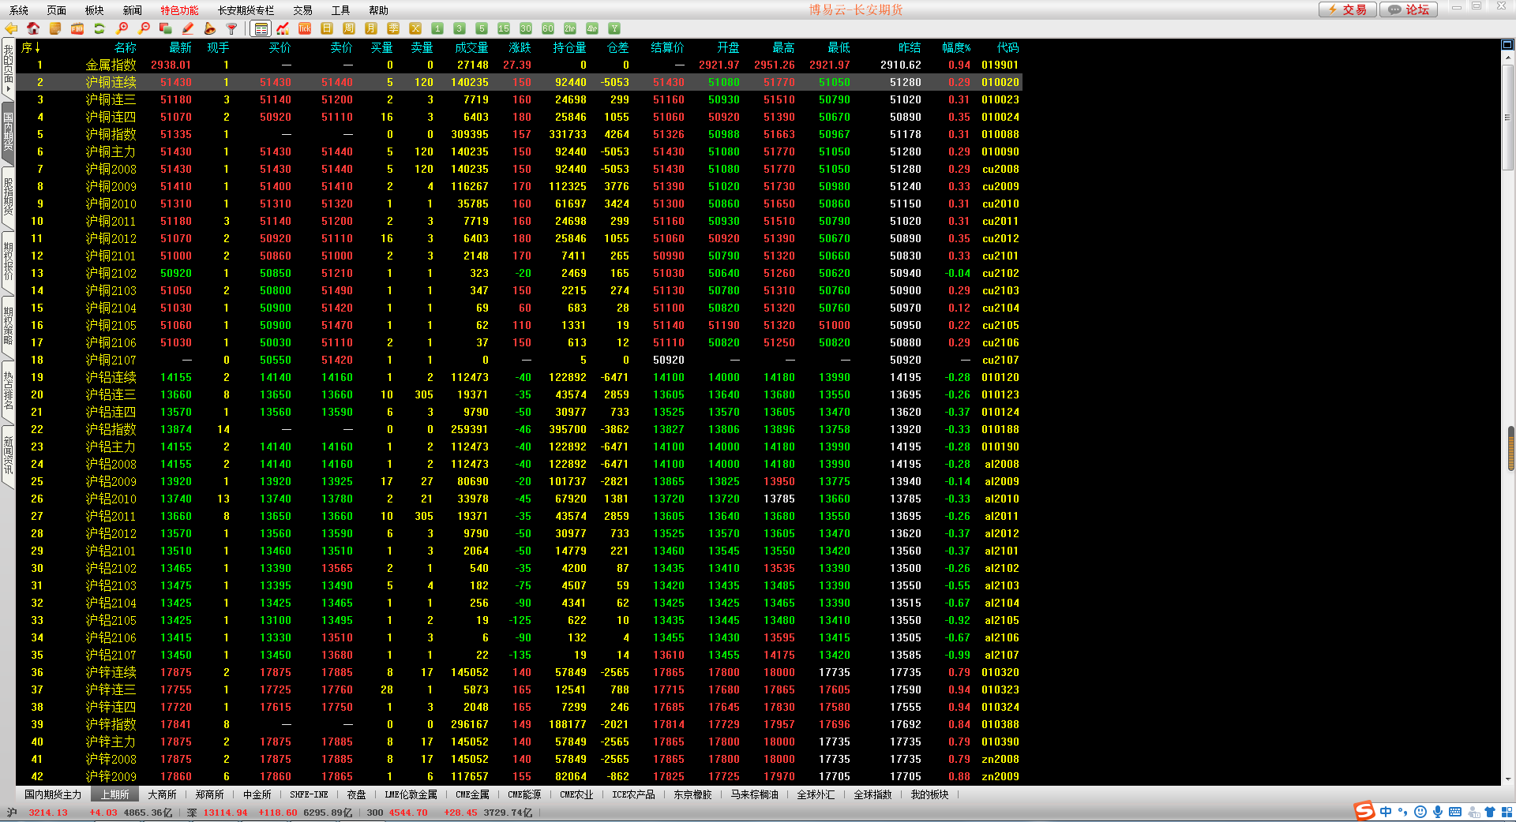Viewport: 1516px width, 822px height.
Task: Expand the 我的页面 side panel arrow
Action: pos(8,88)
